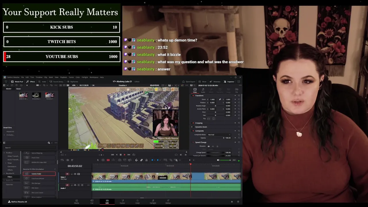Click the DIM audio button
The image size is (368, 207).
point(234,160)
